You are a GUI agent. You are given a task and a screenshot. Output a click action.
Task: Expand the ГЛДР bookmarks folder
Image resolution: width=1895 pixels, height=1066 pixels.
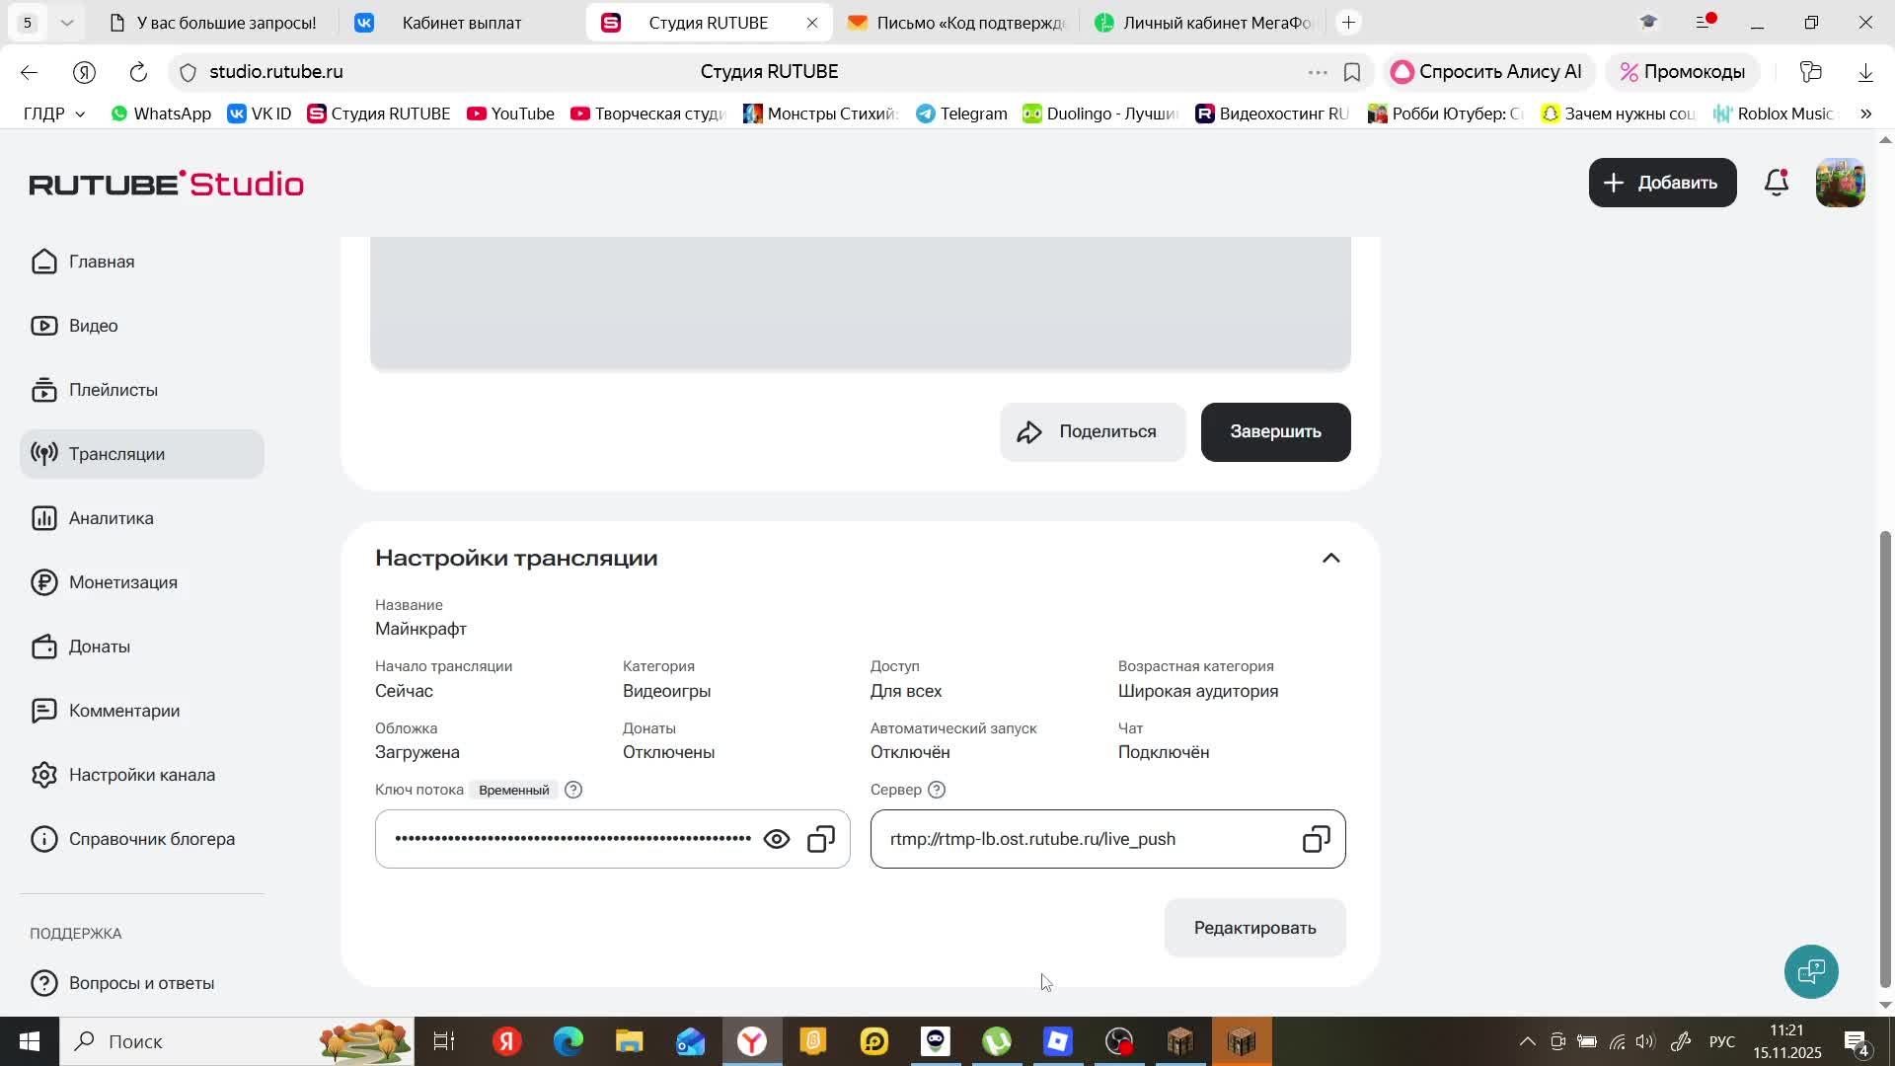pyautogui.click(x=54, y=114)
